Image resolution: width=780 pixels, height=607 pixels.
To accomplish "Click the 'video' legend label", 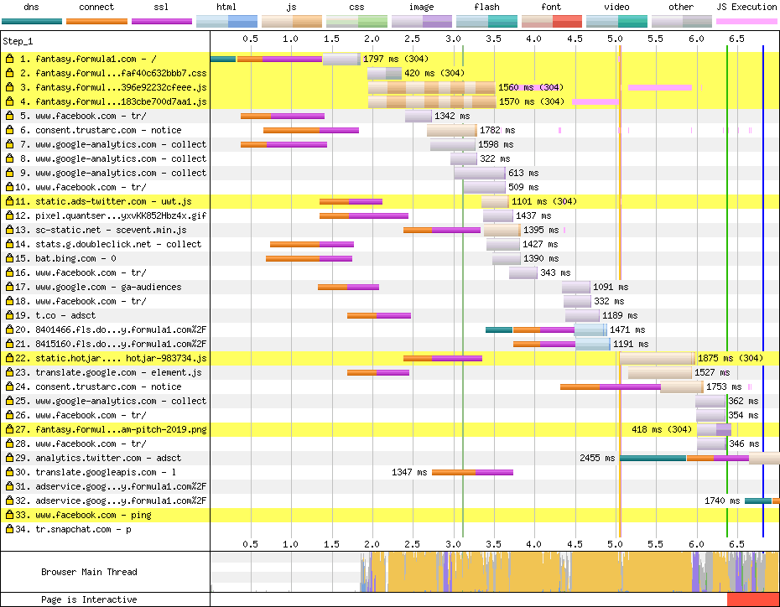I will click(616, 7).
